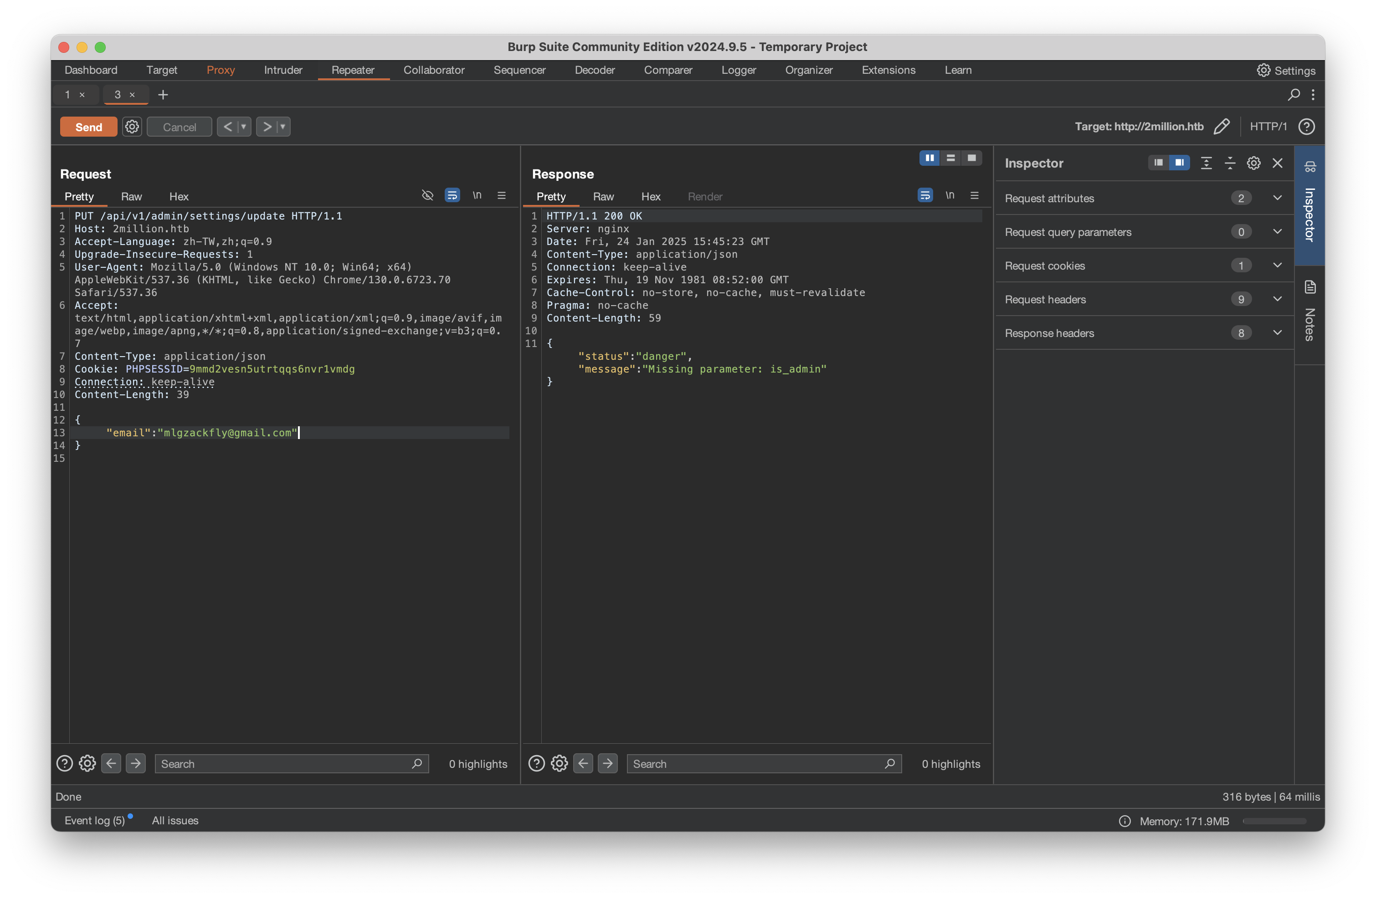This screenshot has width=1376, height=899.
Task: Click the edit target pencil icon
Action: coord(1222,127)
